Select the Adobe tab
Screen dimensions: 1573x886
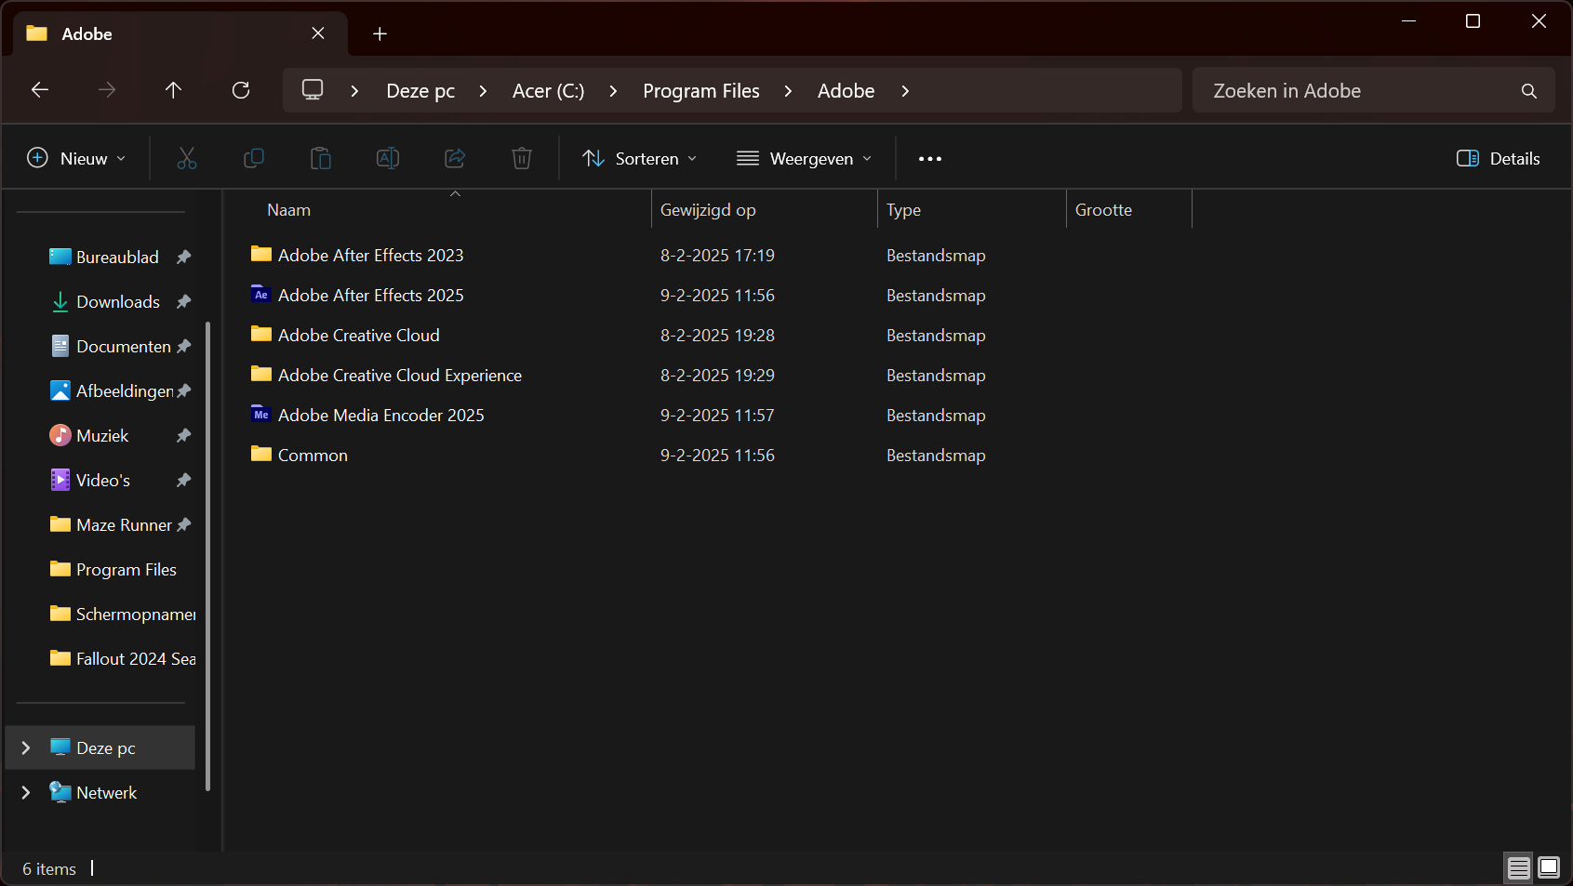point(180,33)
